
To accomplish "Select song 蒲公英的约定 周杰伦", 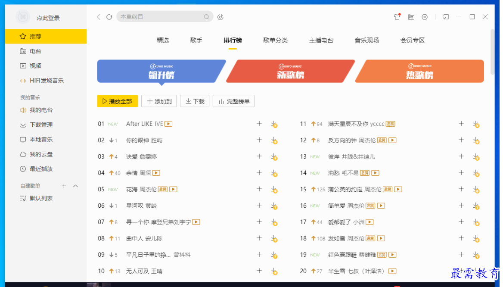I will pyautogui.click(x=354, y=190).
